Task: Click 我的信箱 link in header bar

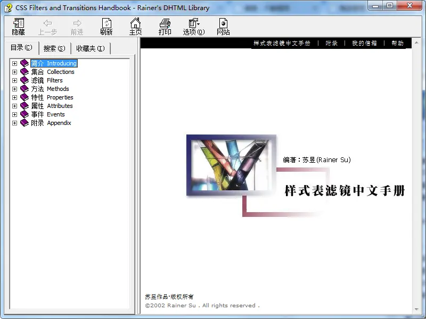Action: (364, 44)
